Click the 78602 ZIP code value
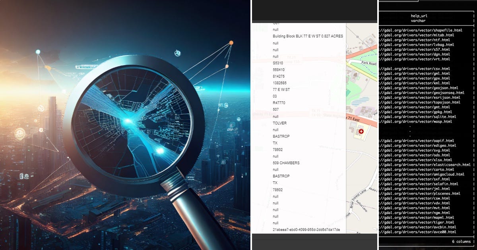477x250 pixels. [277, 150]
